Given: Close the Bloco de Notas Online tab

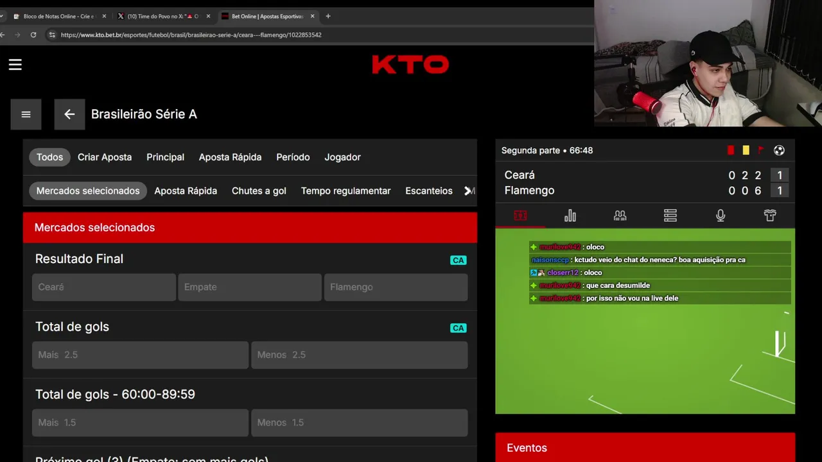Looking at the screenshot, I should point(104,16).
